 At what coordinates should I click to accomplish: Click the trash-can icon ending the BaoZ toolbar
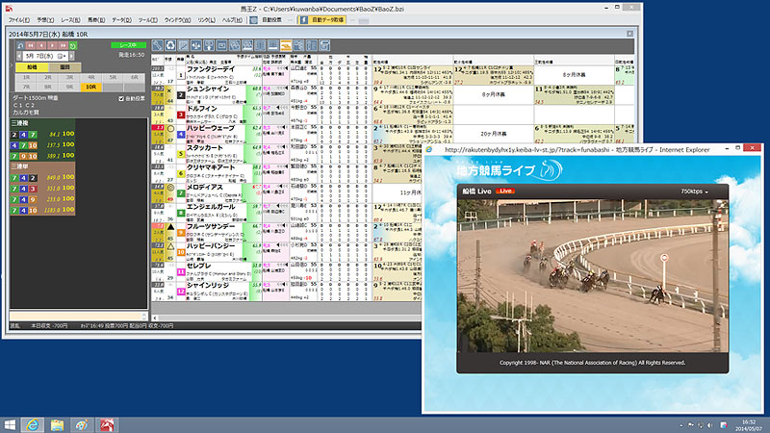tap(324, 45)
